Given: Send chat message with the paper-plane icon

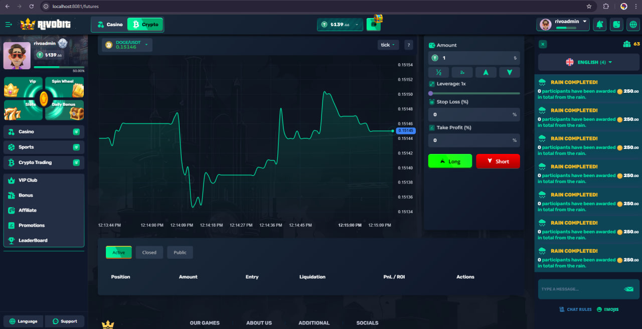Looking at the screenshot, I should pos(628,289).
